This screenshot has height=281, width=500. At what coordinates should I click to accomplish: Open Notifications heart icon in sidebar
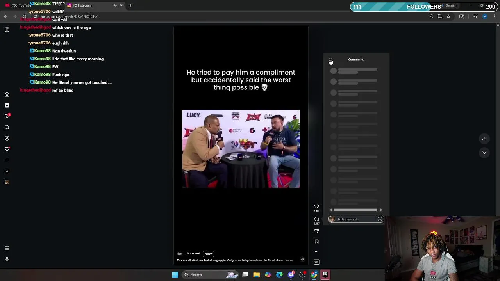click(7, 149)
